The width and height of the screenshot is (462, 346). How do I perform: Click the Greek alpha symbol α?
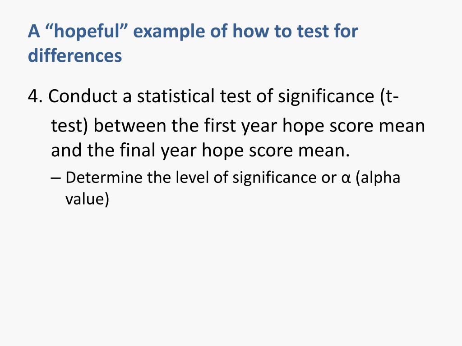(346, 178)
